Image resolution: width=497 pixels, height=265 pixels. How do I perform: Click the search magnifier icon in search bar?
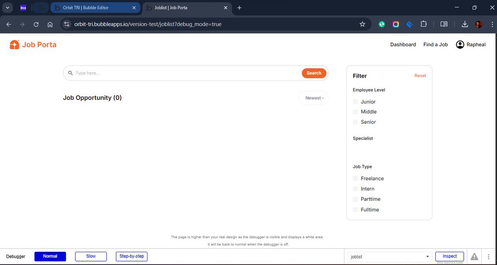click(x=71, y=73)
